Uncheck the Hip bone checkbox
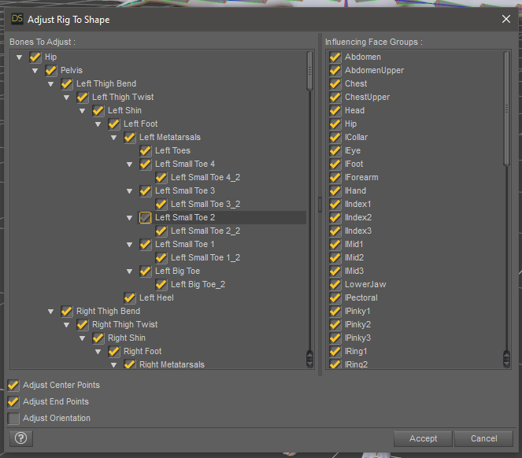Viewport: 522px width, 458px height. (35, 57)
